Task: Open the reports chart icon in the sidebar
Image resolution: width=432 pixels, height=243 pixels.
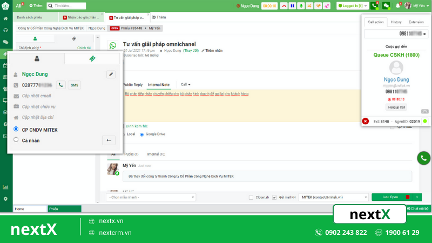Action: click(x=5, y=187)
